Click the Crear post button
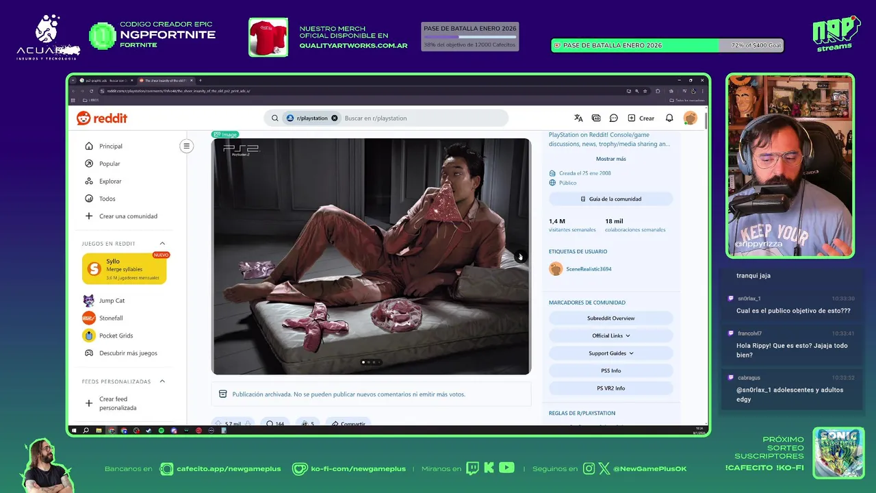The height and width of the screenshot is (493, 876). coord(641,118)
